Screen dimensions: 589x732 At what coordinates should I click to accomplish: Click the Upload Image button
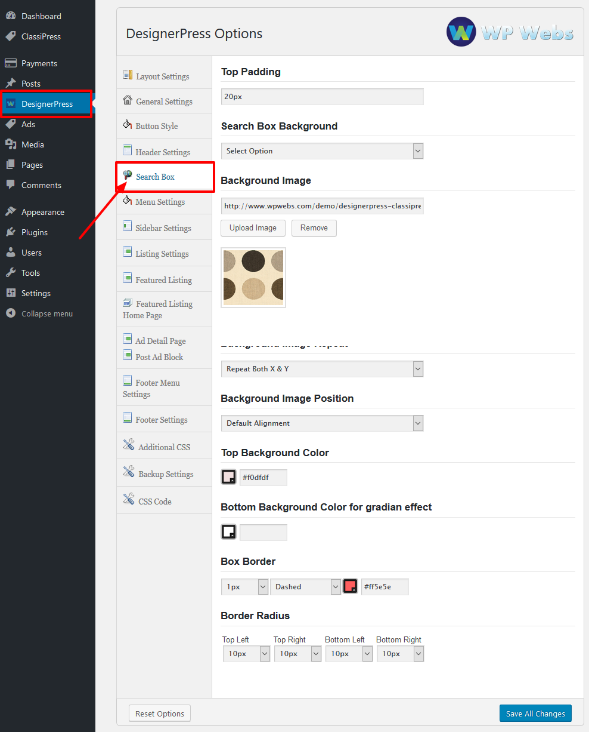(253, 228)
